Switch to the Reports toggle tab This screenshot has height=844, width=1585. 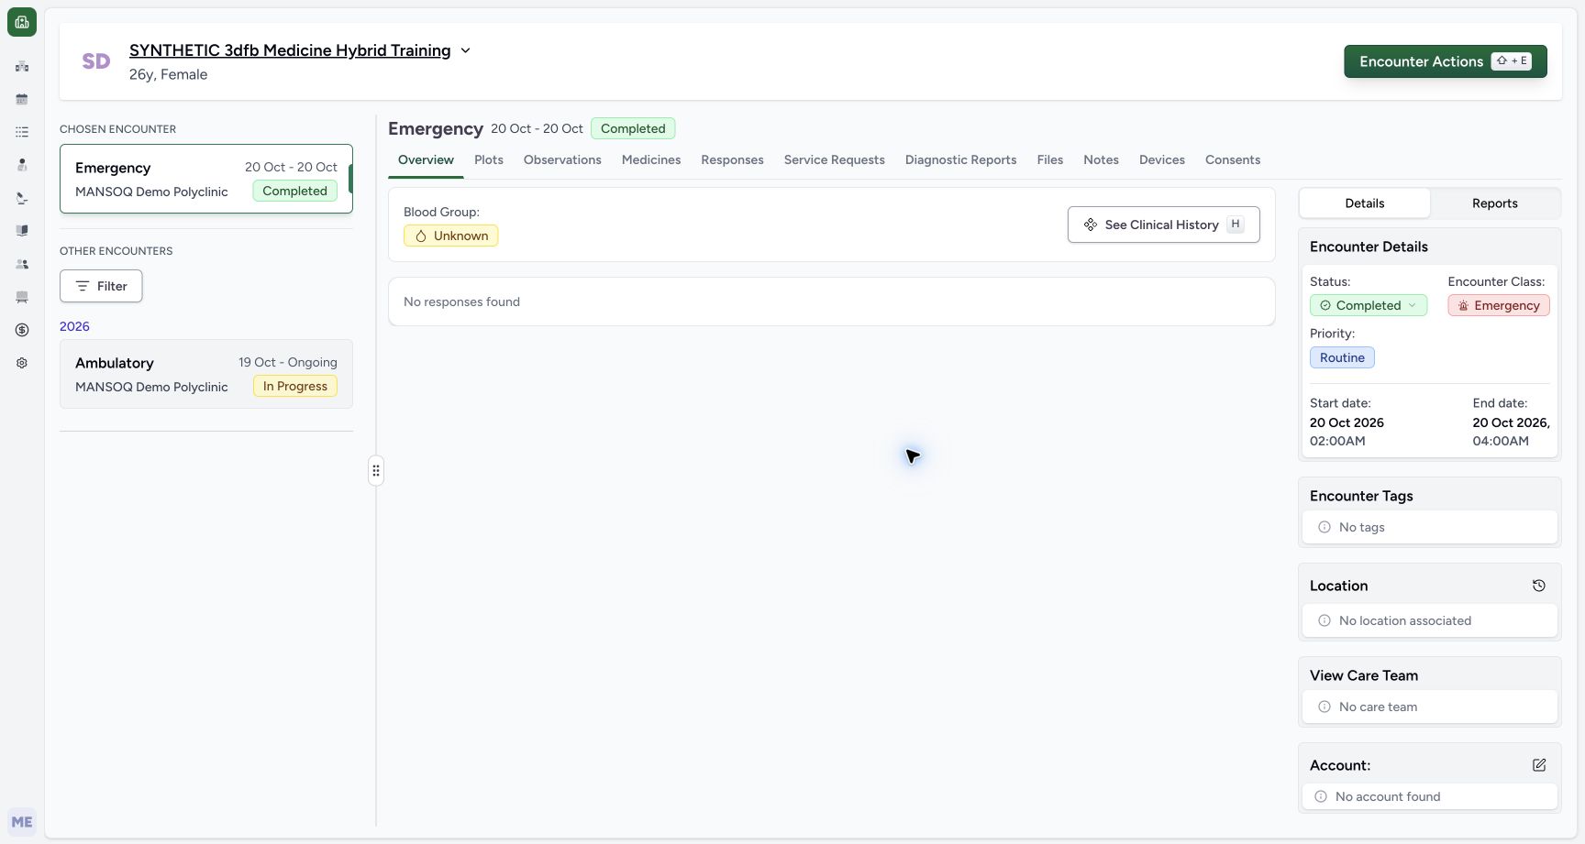[1494, 203]
